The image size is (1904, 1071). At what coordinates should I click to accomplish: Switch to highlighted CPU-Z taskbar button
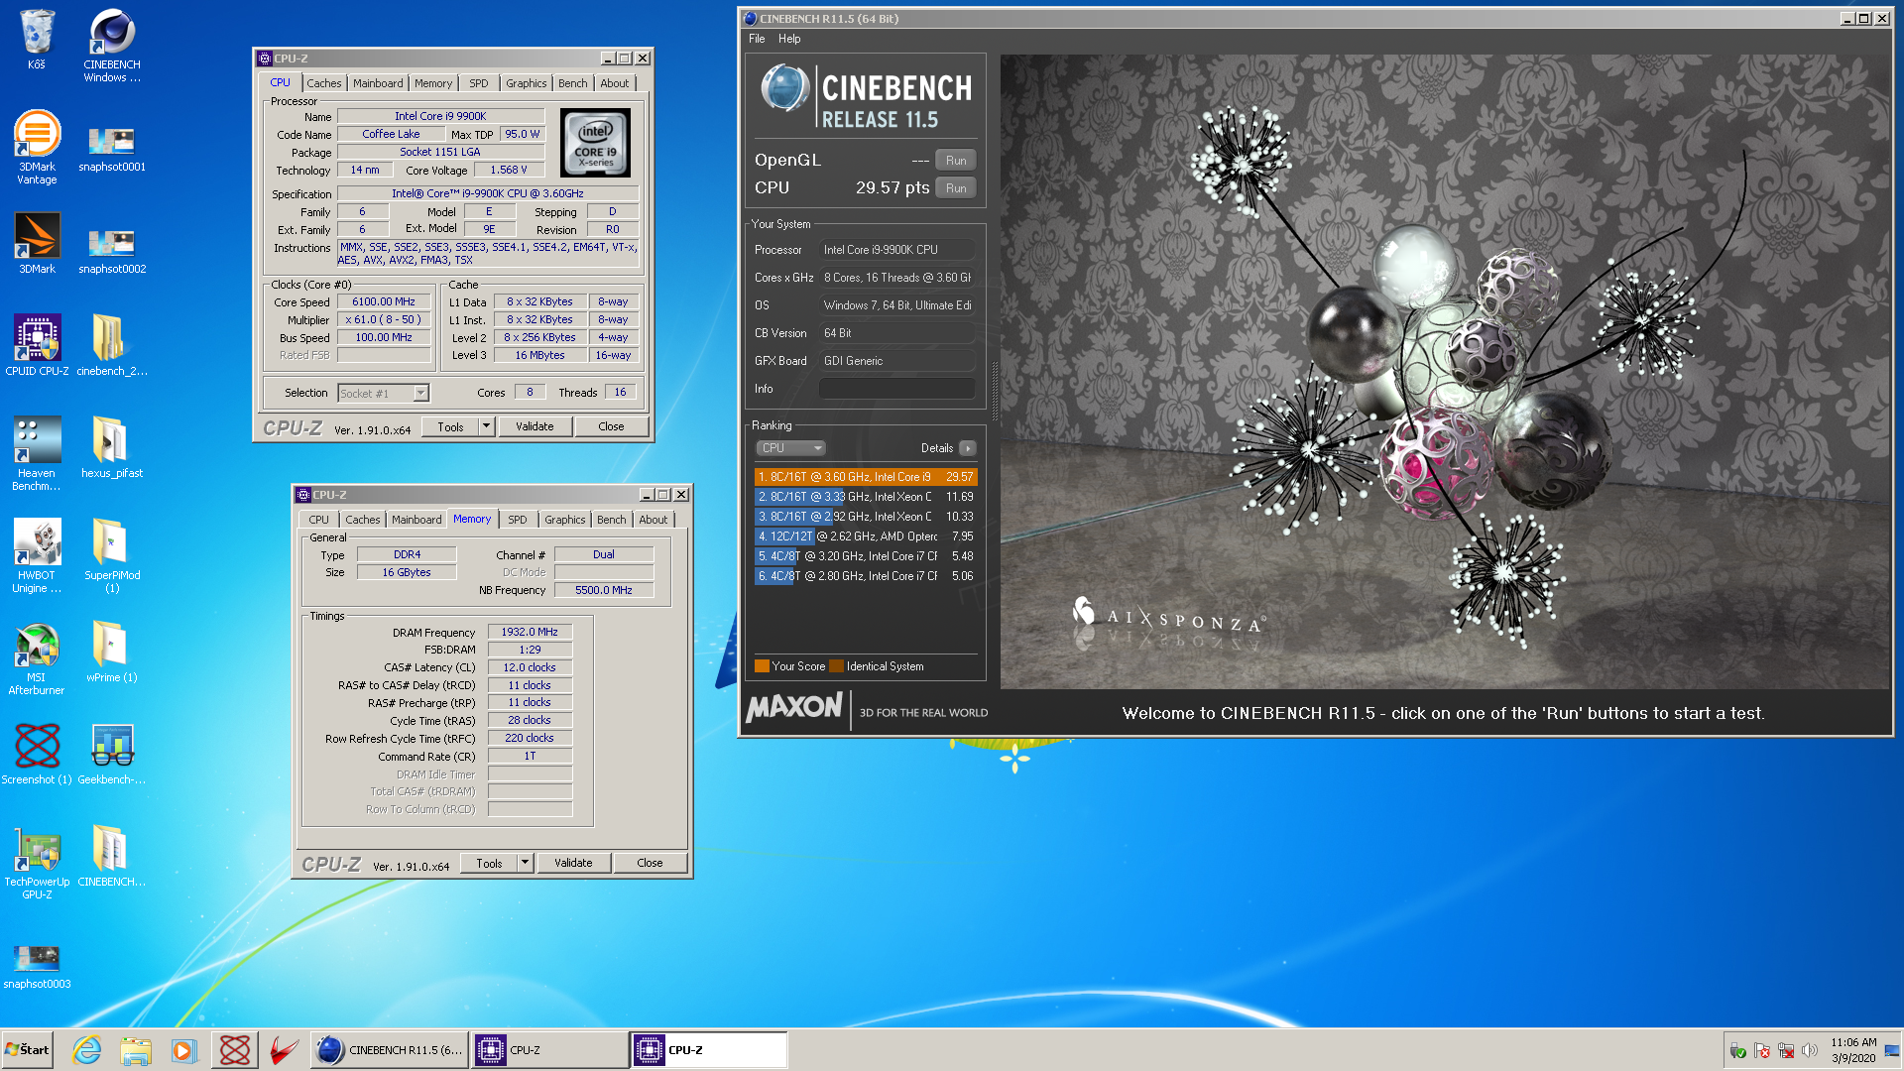709,1050
